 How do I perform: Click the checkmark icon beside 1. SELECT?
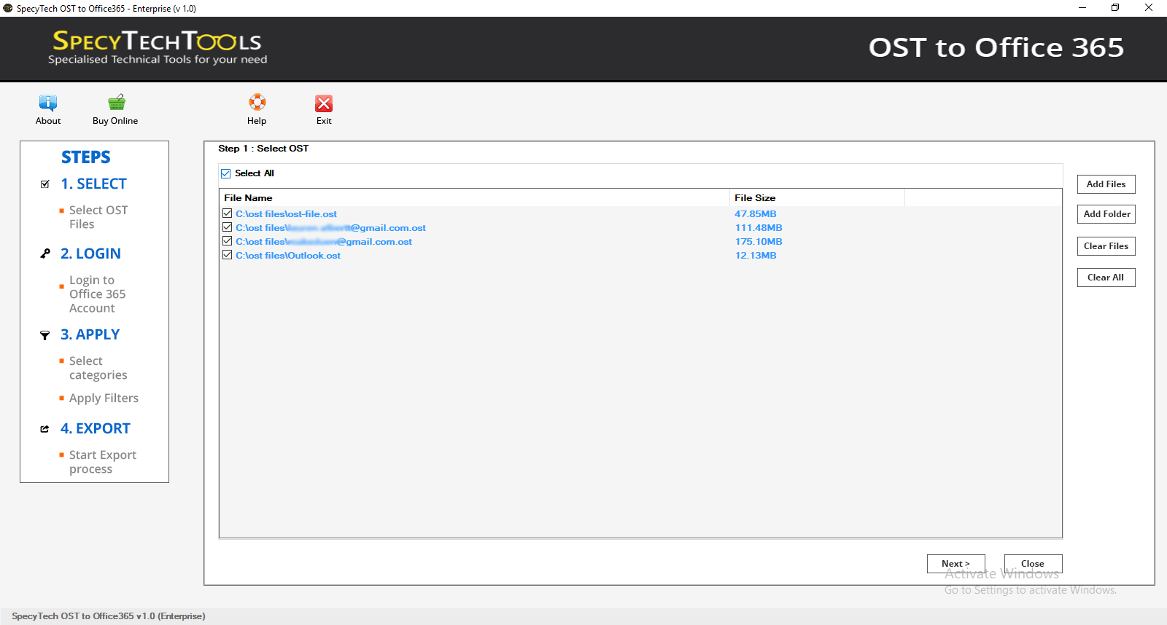[45, 184]
